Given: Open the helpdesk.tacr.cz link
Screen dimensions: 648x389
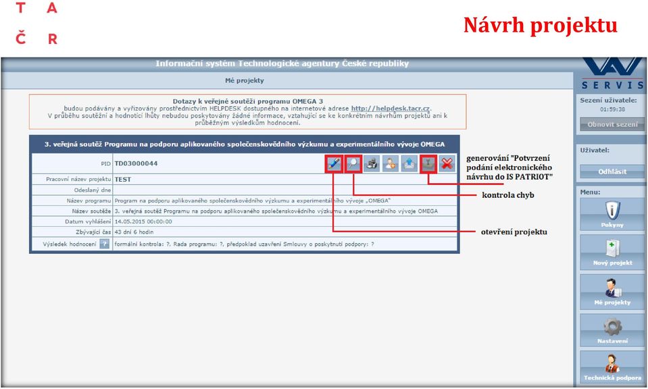Looking at the screenshot, I should (x=391, y=108).
